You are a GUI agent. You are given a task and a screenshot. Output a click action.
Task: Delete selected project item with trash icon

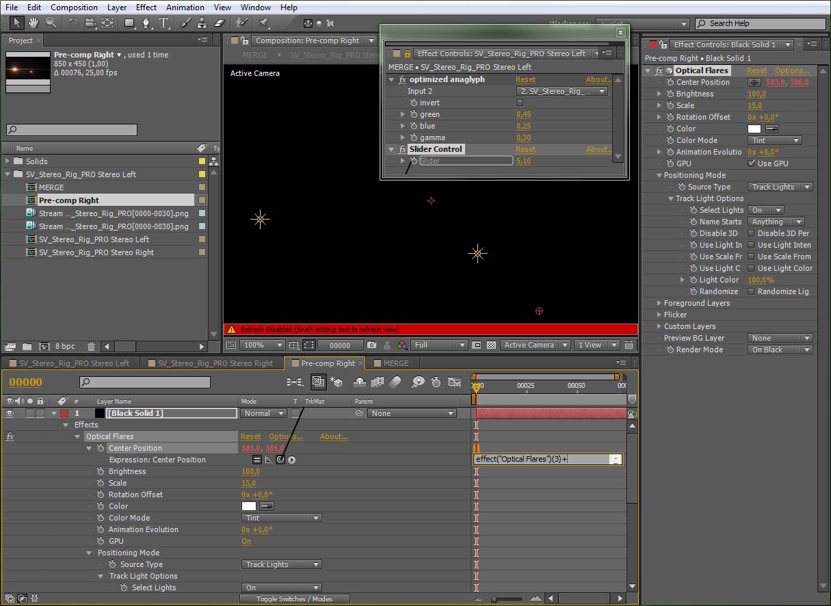91,347
